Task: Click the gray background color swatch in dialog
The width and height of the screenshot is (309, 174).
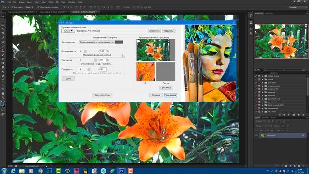Action: [x=119, y=42]
